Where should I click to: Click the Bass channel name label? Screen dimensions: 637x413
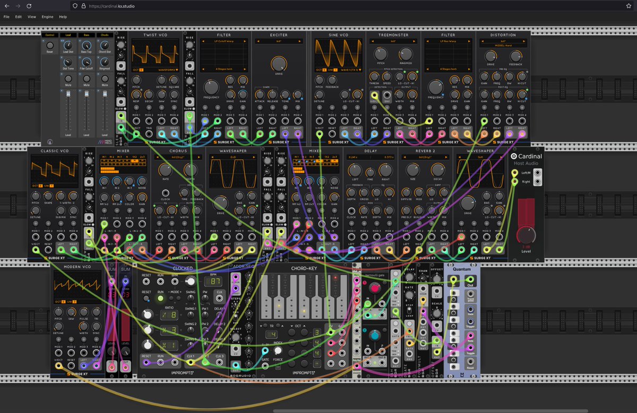[87, 35]
